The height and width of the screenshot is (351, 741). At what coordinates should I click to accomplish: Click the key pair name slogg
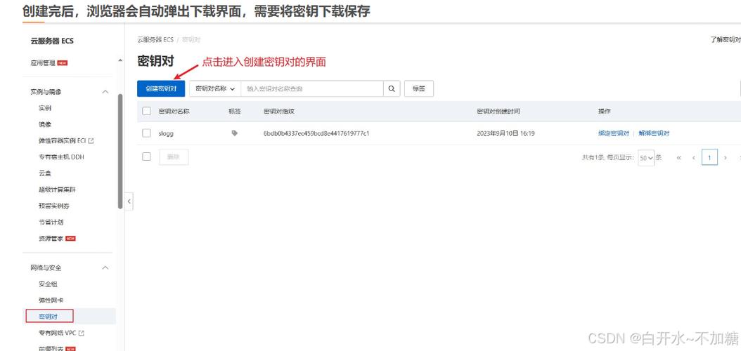[x=166, y=133]
